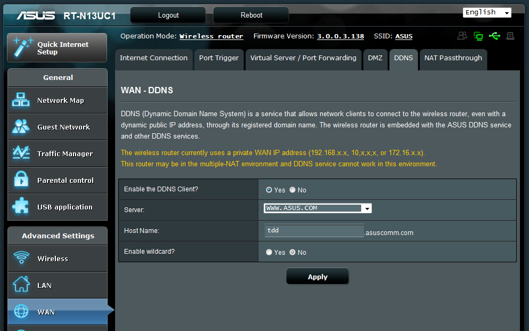Viewport: 529px width, 331px height.
Task: Click the Apply button
Action: click(318, 277)
